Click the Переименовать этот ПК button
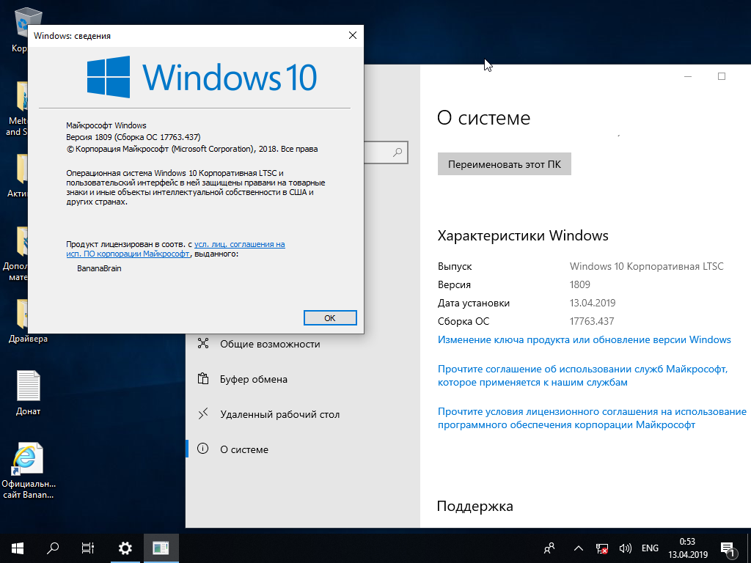Image resolution: width=751 pixels, height=563 pixels. [x=505, y=164]
